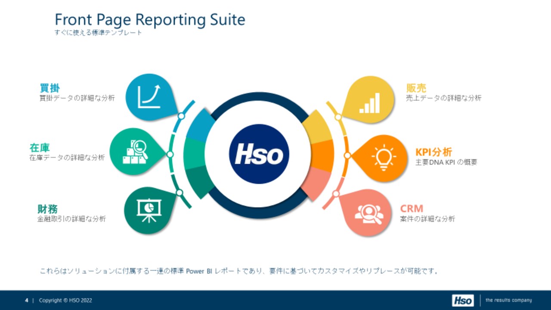Click the CRM heading
This screenshot has width=551, height=310.
coord(412,209)
